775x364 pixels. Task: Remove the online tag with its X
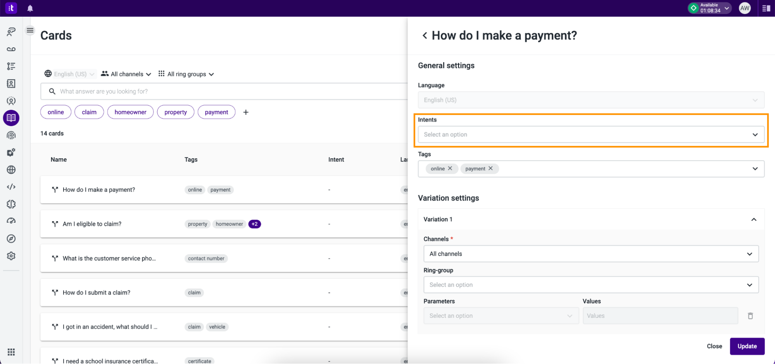point(450,168)
